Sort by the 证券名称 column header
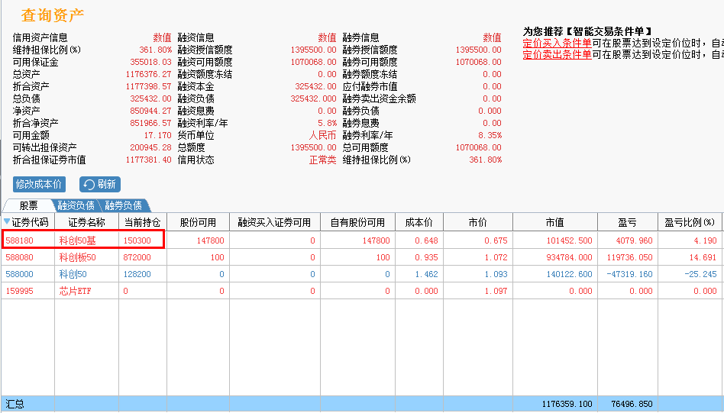 [87, 222]
